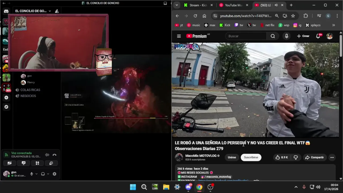
Task: Open the net flix bookmark
Action: coord(267,25)
